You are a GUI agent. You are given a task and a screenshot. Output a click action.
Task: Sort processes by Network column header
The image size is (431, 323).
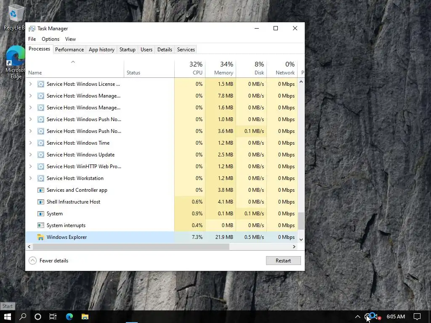(282, 68)
